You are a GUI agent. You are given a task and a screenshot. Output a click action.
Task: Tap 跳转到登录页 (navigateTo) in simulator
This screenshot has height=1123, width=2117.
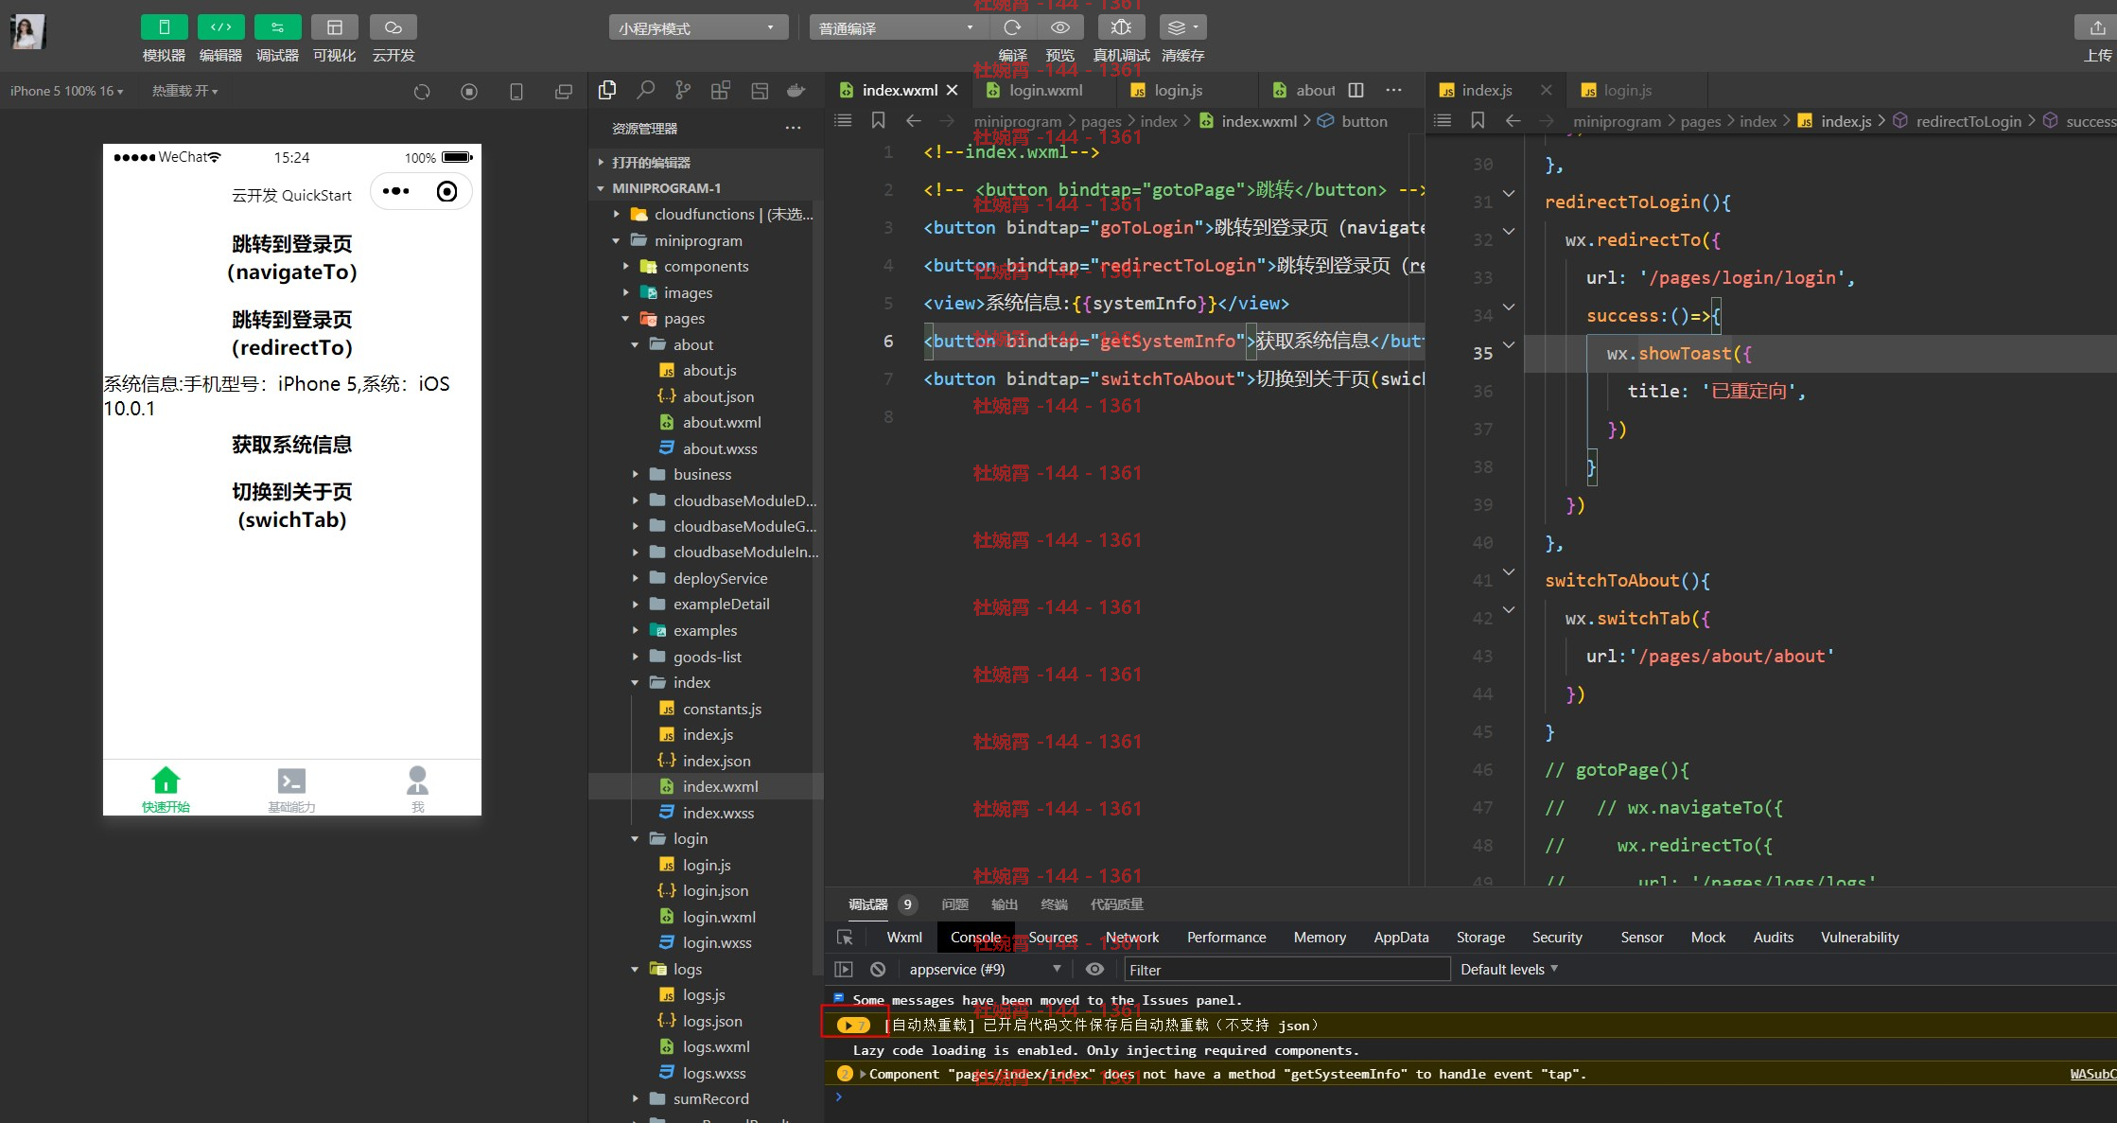point(292,258)
